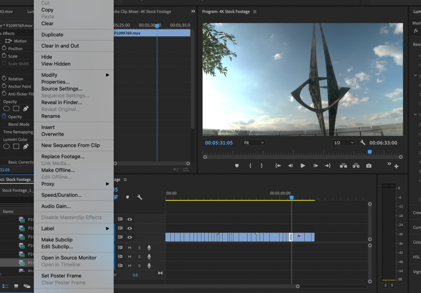Click the Export Frame camera icon
The height and width of the screenshot is (293, 421).
tap(369, 166)
